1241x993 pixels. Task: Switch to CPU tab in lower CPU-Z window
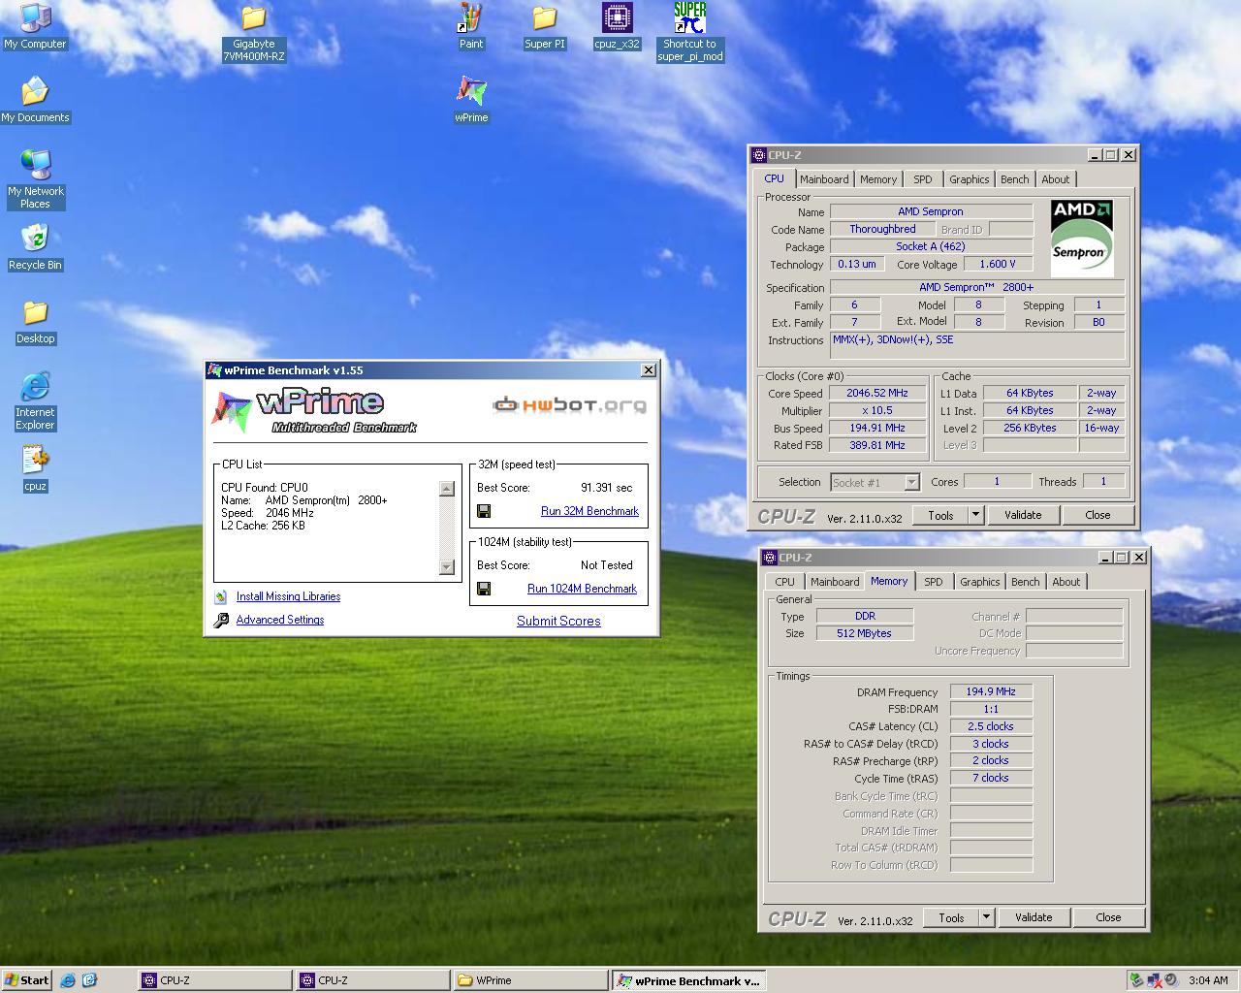[x=785, y=582]
